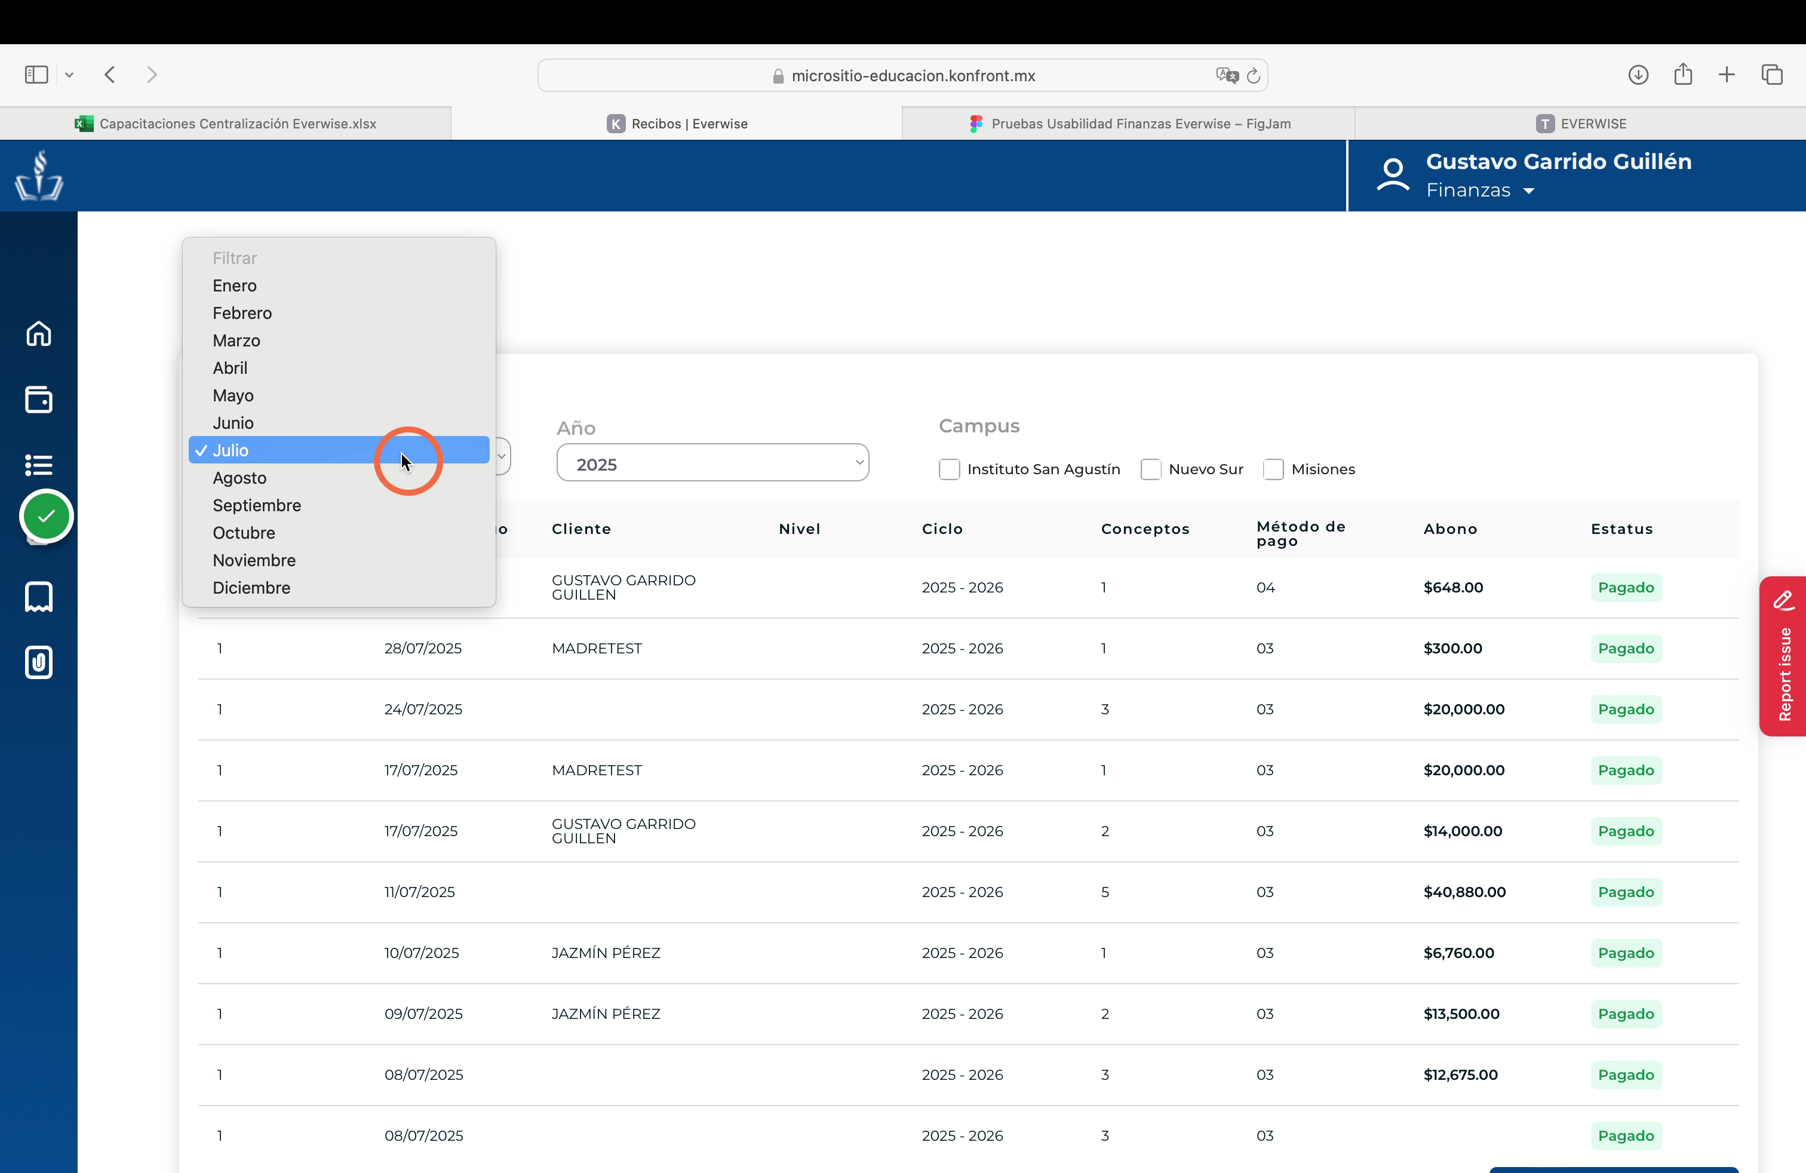Open the bookmark icon in sidebar
The height and width of the screenshot is (1173, 1806).
pyautogui.click(x=39, y=597)
